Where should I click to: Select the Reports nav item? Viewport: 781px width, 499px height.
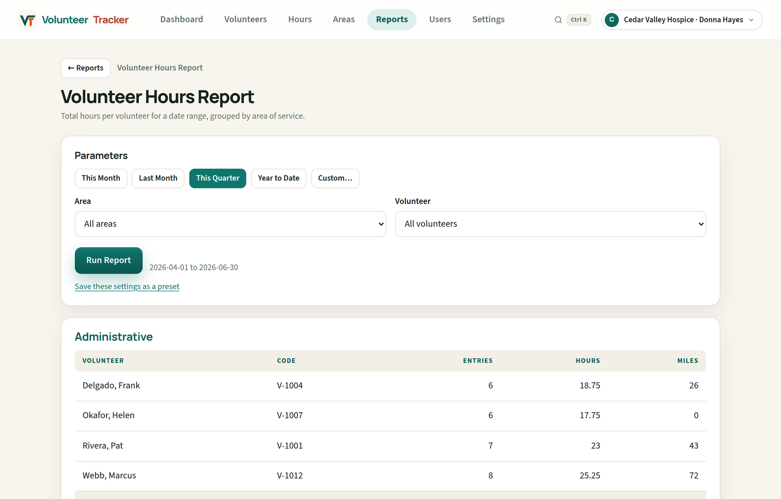(x=392, y=19)
